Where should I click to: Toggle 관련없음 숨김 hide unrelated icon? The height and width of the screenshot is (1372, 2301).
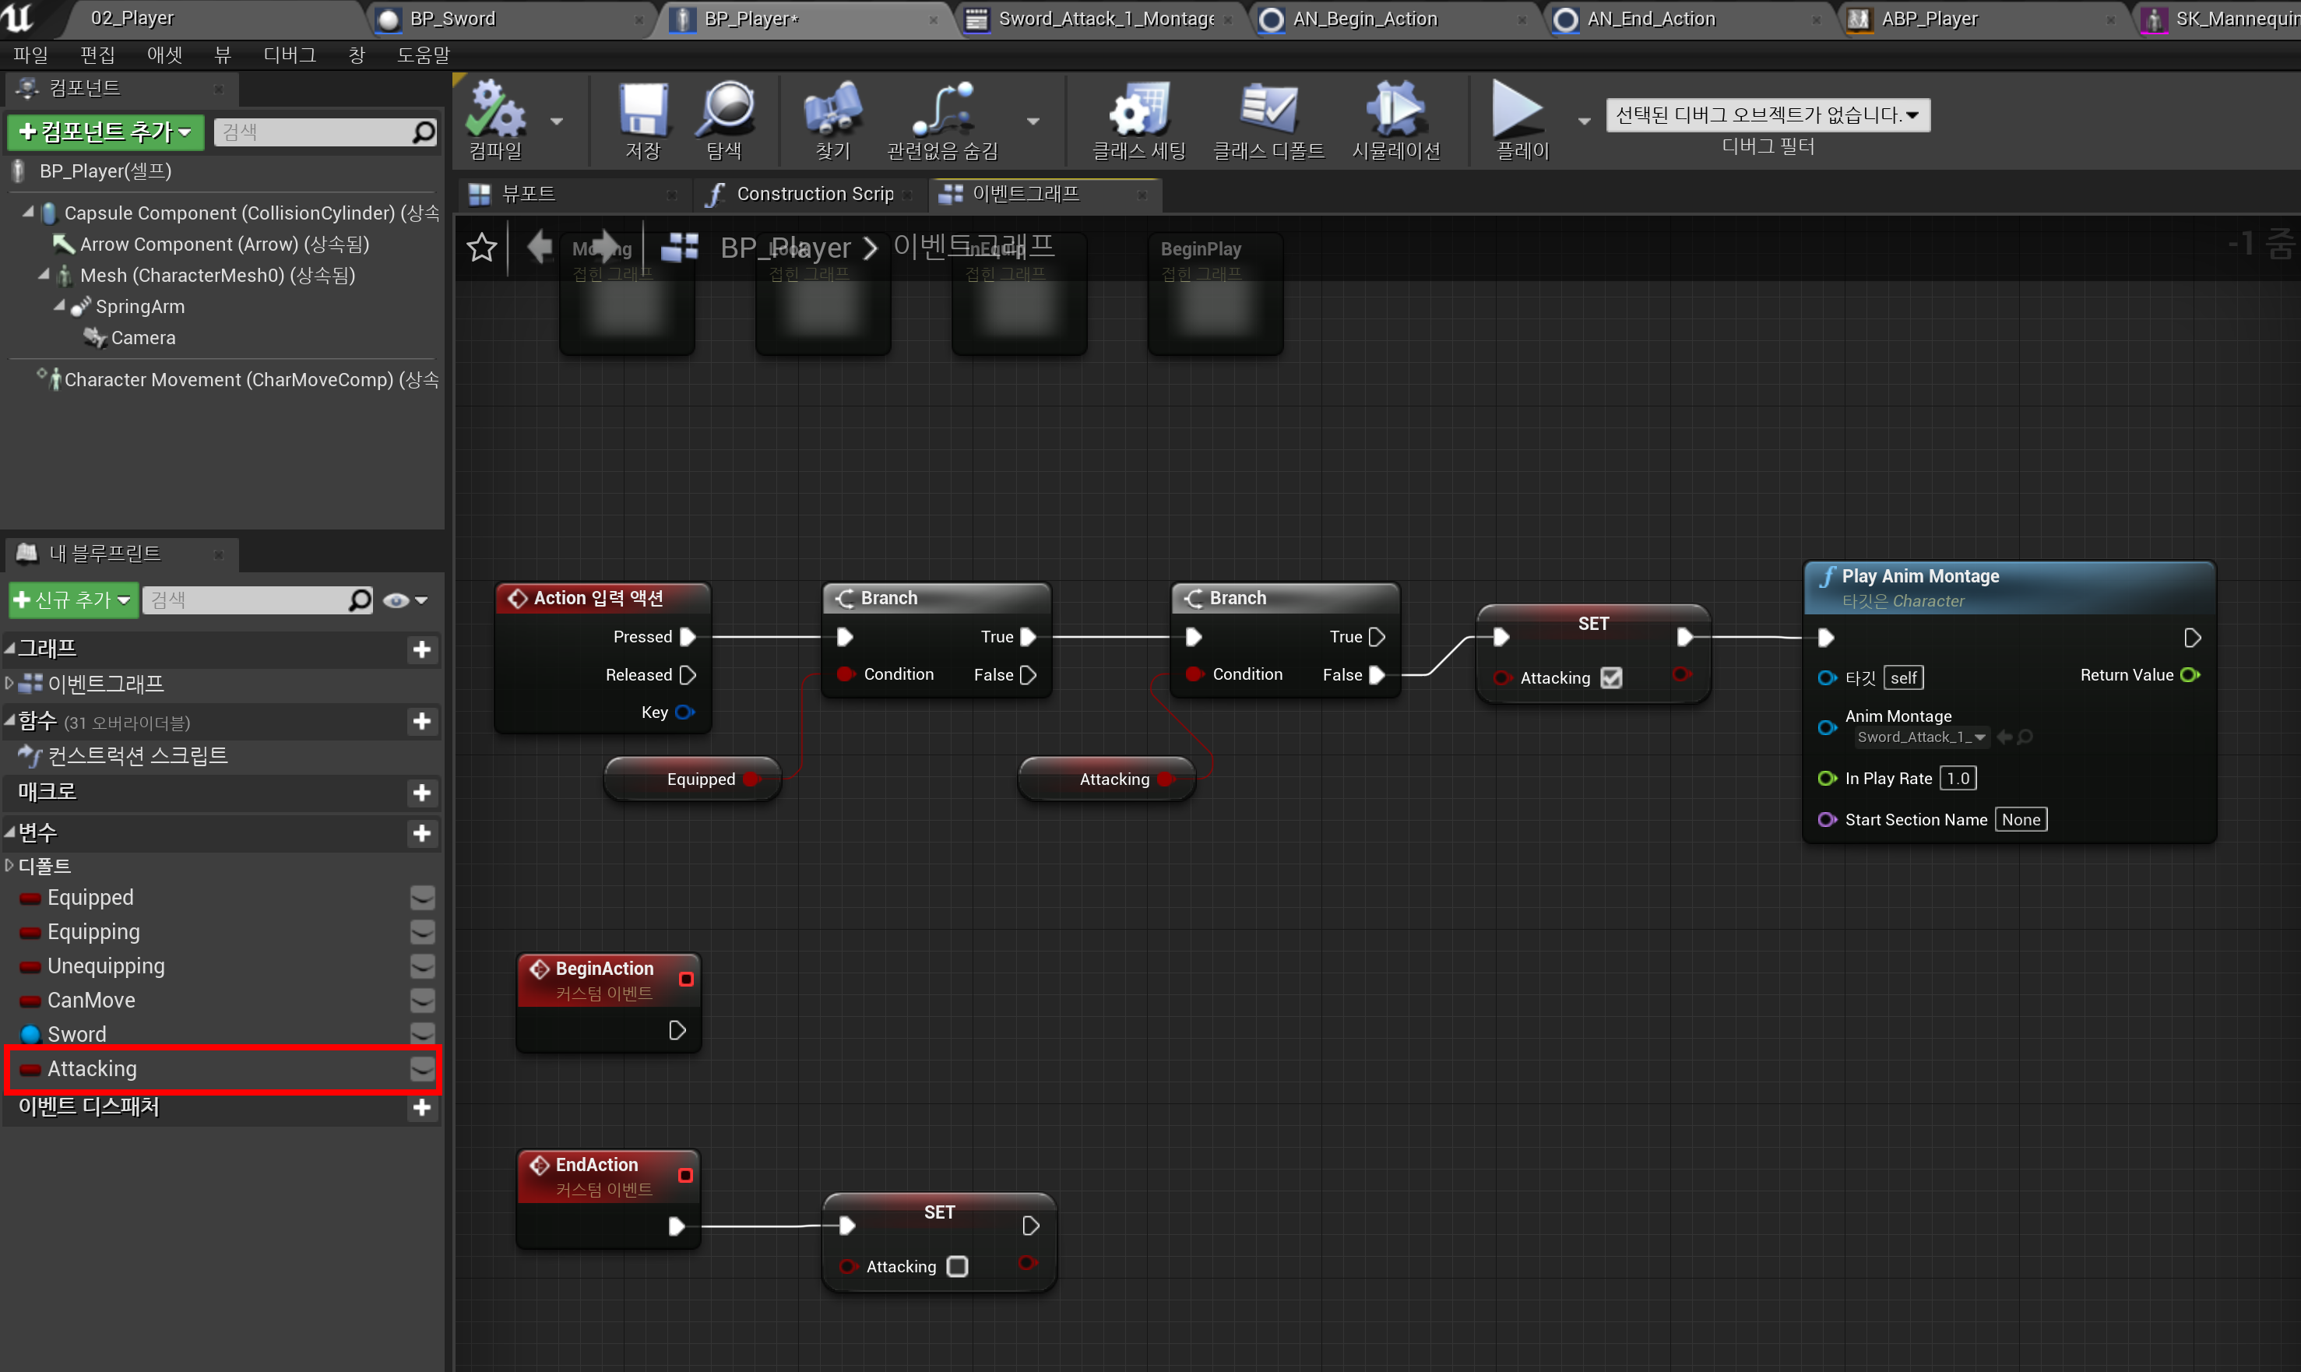pos(942,118)
